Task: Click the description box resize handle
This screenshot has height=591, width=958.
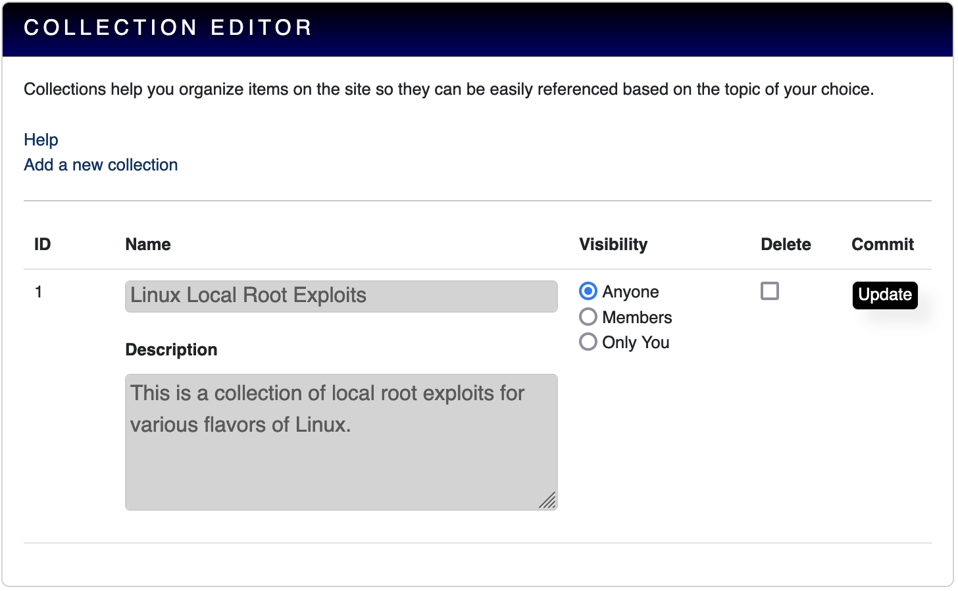Action: [548, 501]
